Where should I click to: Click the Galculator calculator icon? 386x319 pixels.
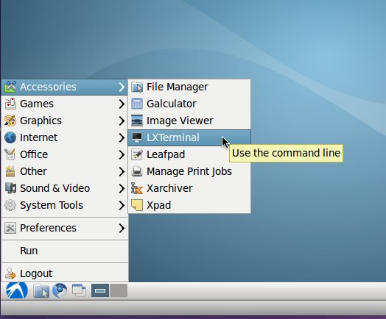(x=137, y=104)
